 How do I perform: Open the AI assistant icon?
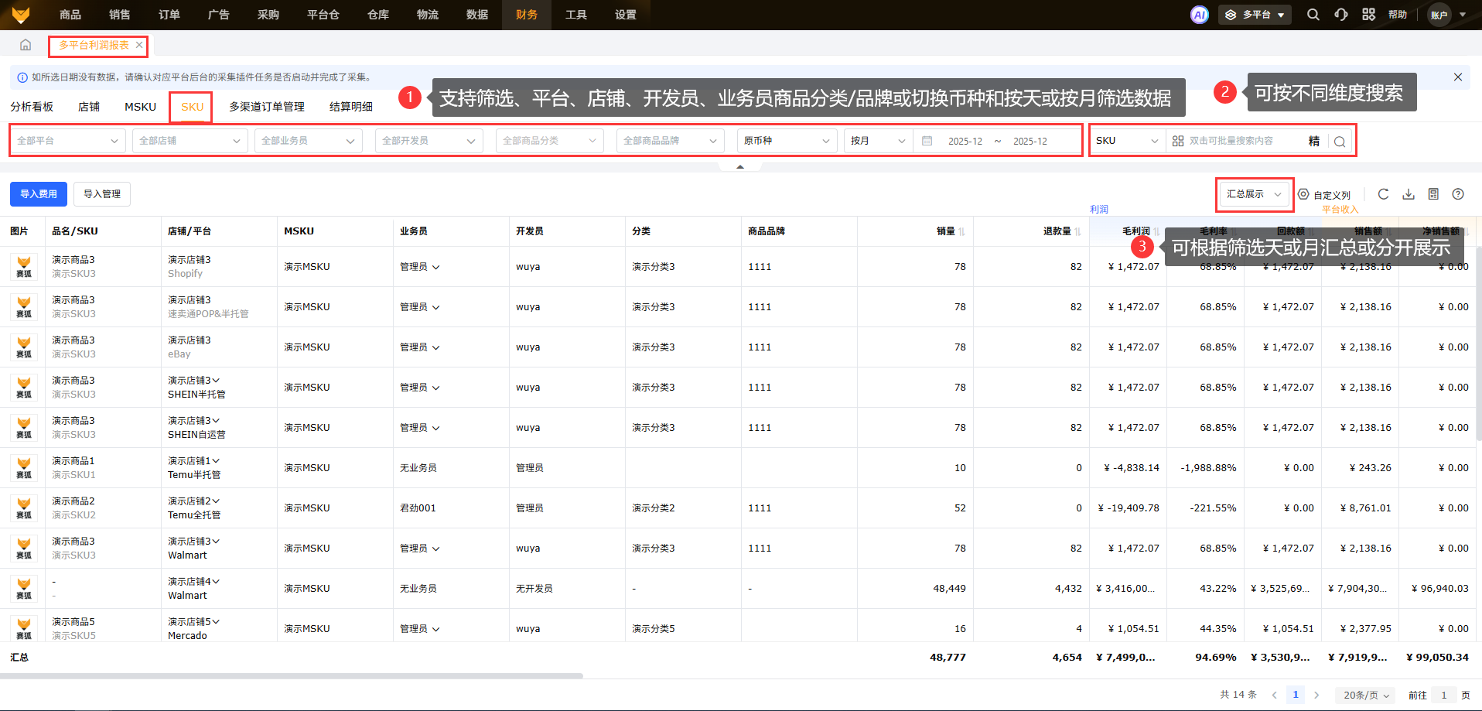[1199, 15]
